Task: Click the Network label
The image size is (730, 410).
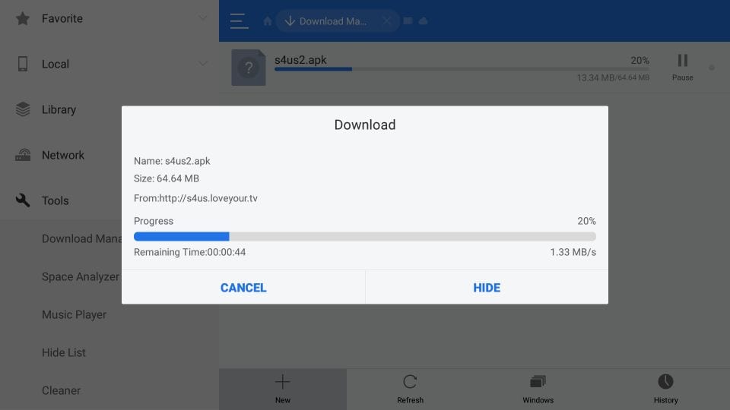Action: 63,155
